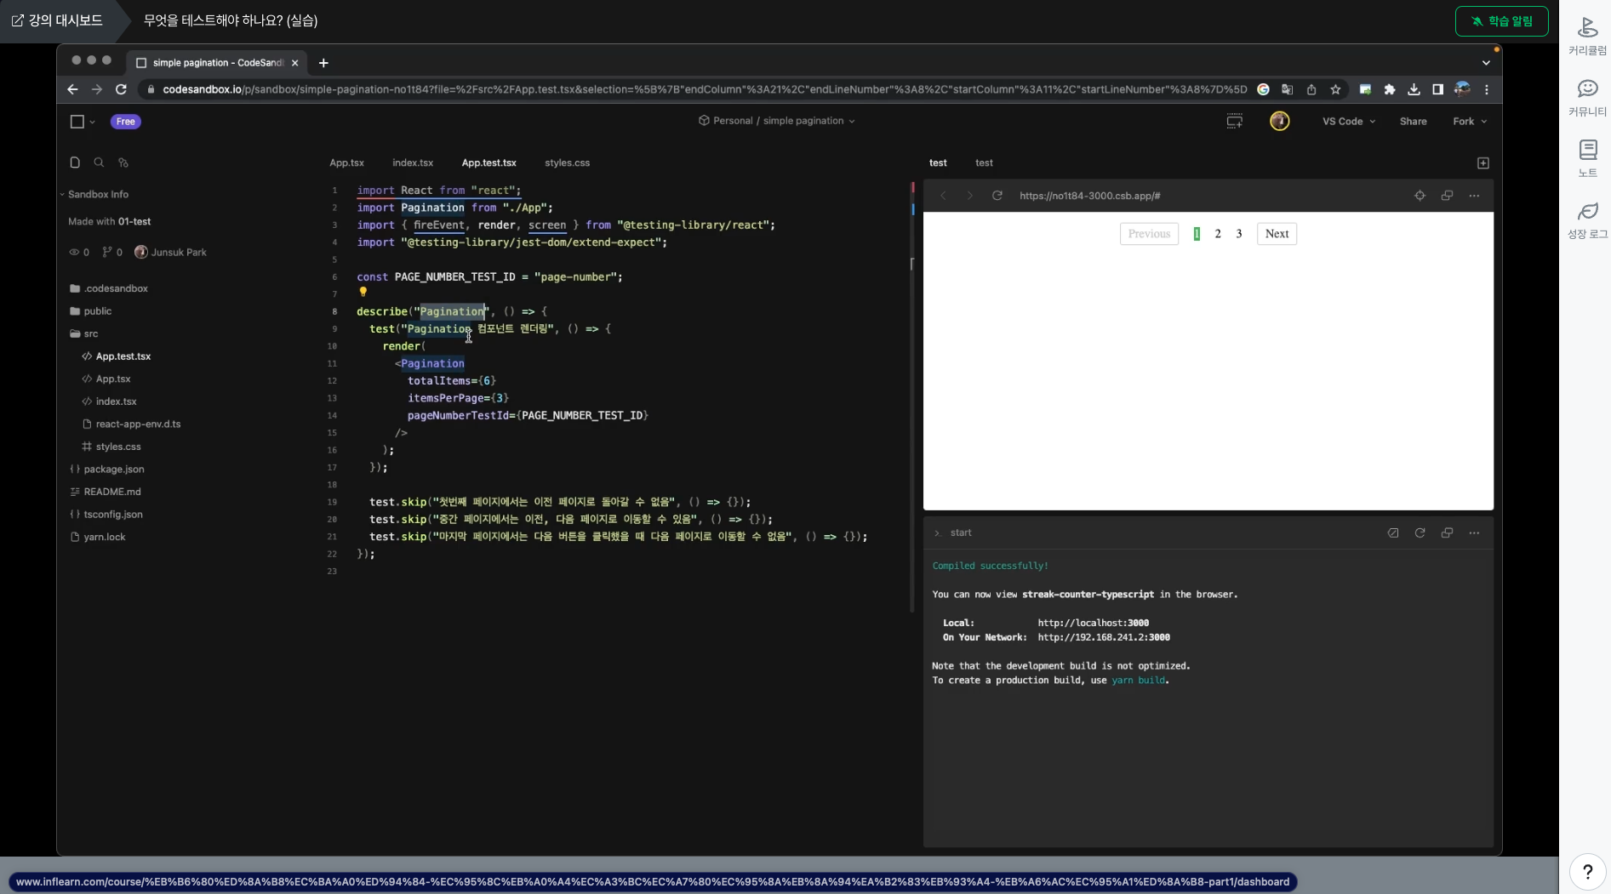Expand the Personal / simple pagination dropdown
This screenshot has width=1611, height=894.
pos(776,121)
